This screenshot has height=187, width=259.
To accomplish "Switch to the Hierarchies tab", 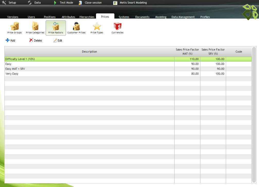I will [x=87, y=17].
